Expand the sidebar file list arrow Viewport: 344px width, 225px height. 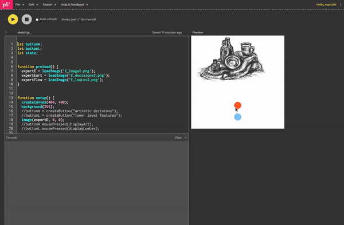(x=6, y=32)
